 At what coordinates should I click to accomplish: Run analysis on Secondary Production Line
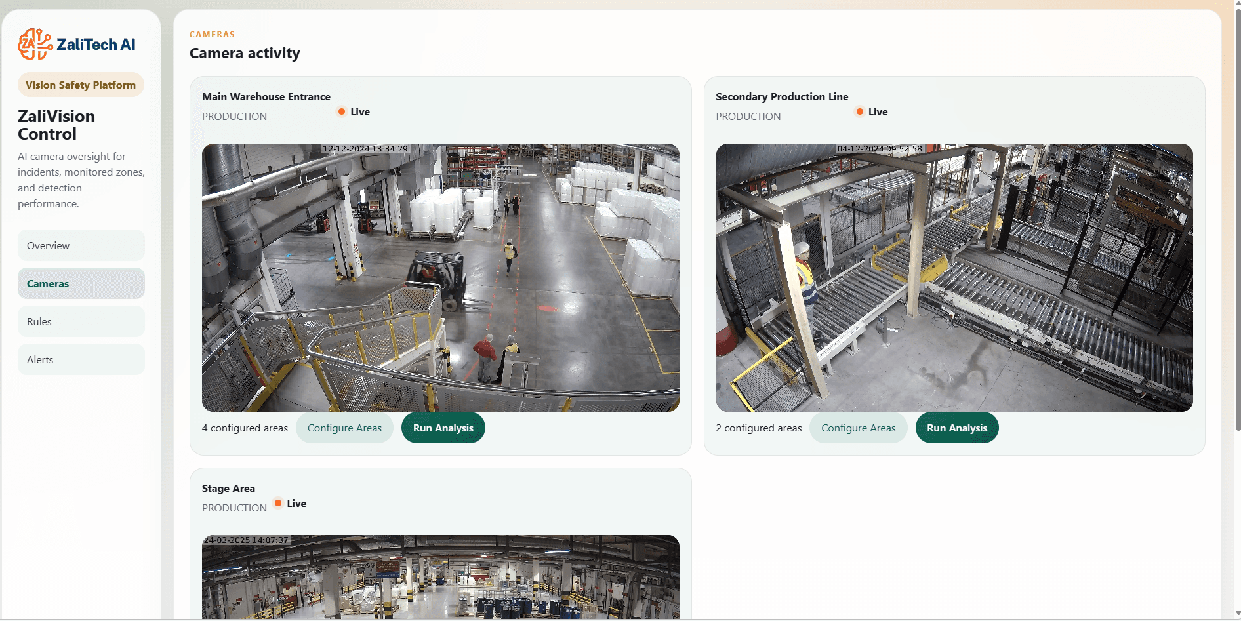tap(957, 428)
